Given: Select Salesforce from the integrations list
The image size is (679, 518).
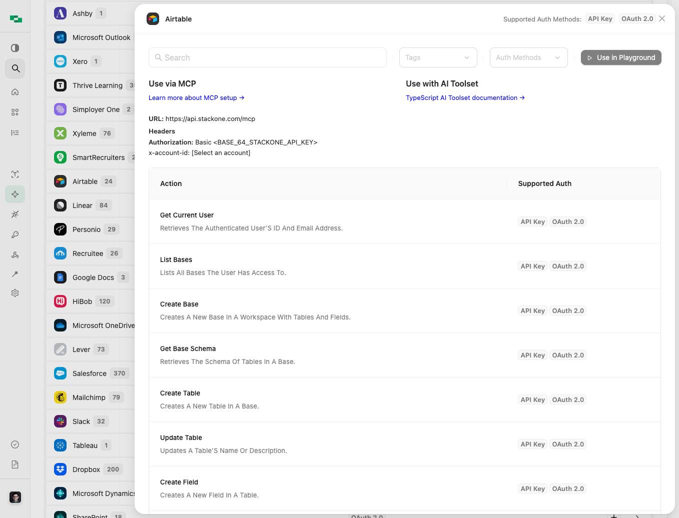Looking at the screenshot, I should pyautogui.click(x=89, y=373).
